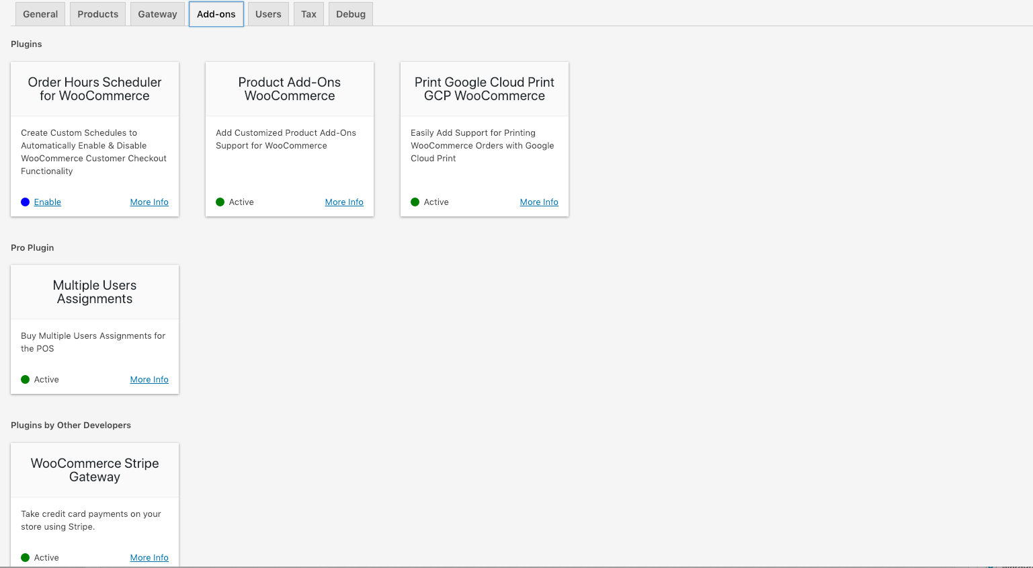Image resolution: width=1033 pixels, height=568 pixels.
Task: Click green Active dot on Product Add-Ons card
Action: point(220,202)
